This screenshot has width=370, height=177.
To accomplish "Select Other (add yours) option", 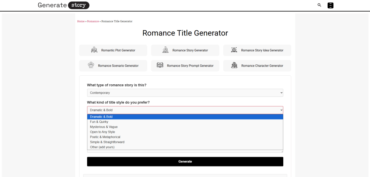I will point(102,147).
